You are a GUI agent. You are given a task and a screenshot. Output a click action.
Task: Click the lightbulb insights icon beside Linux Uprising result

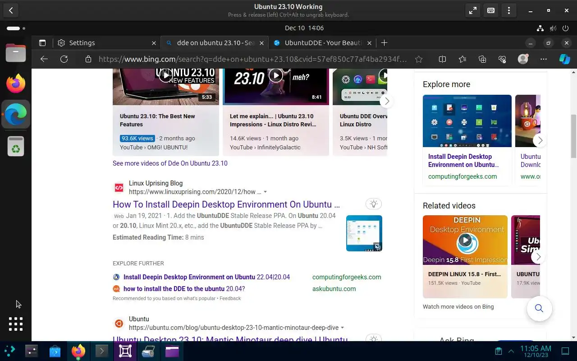(373, 204)
